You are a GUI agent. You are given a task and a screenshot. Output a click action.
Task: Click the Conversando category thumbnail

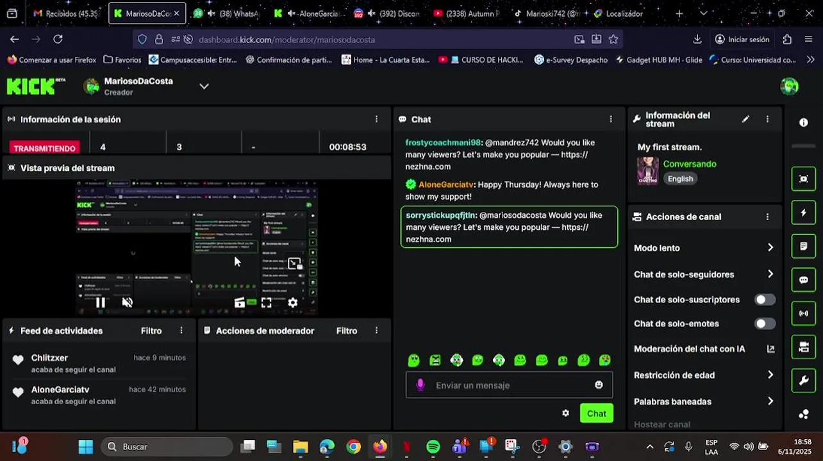coord(647,171)
